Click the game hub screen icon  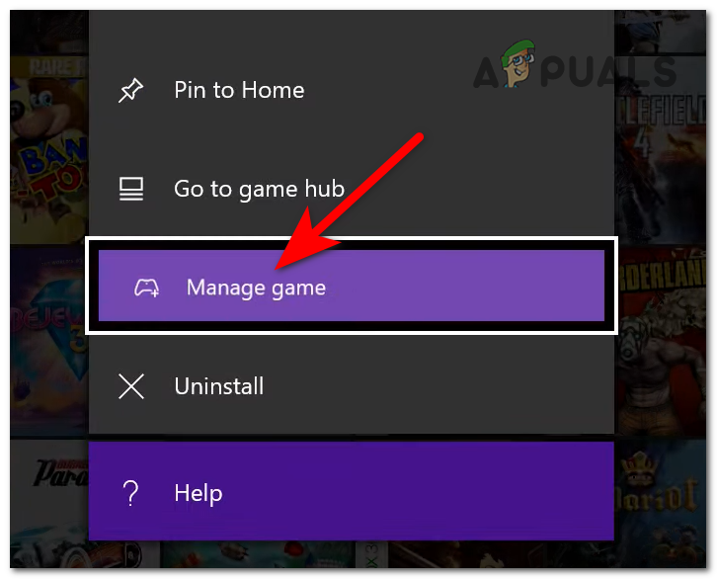[131, 189]
